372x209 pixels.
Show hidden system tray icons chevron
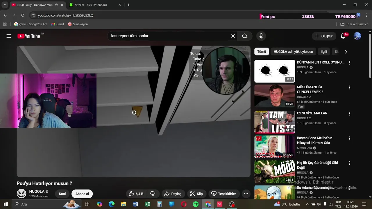tap(308, 204)
